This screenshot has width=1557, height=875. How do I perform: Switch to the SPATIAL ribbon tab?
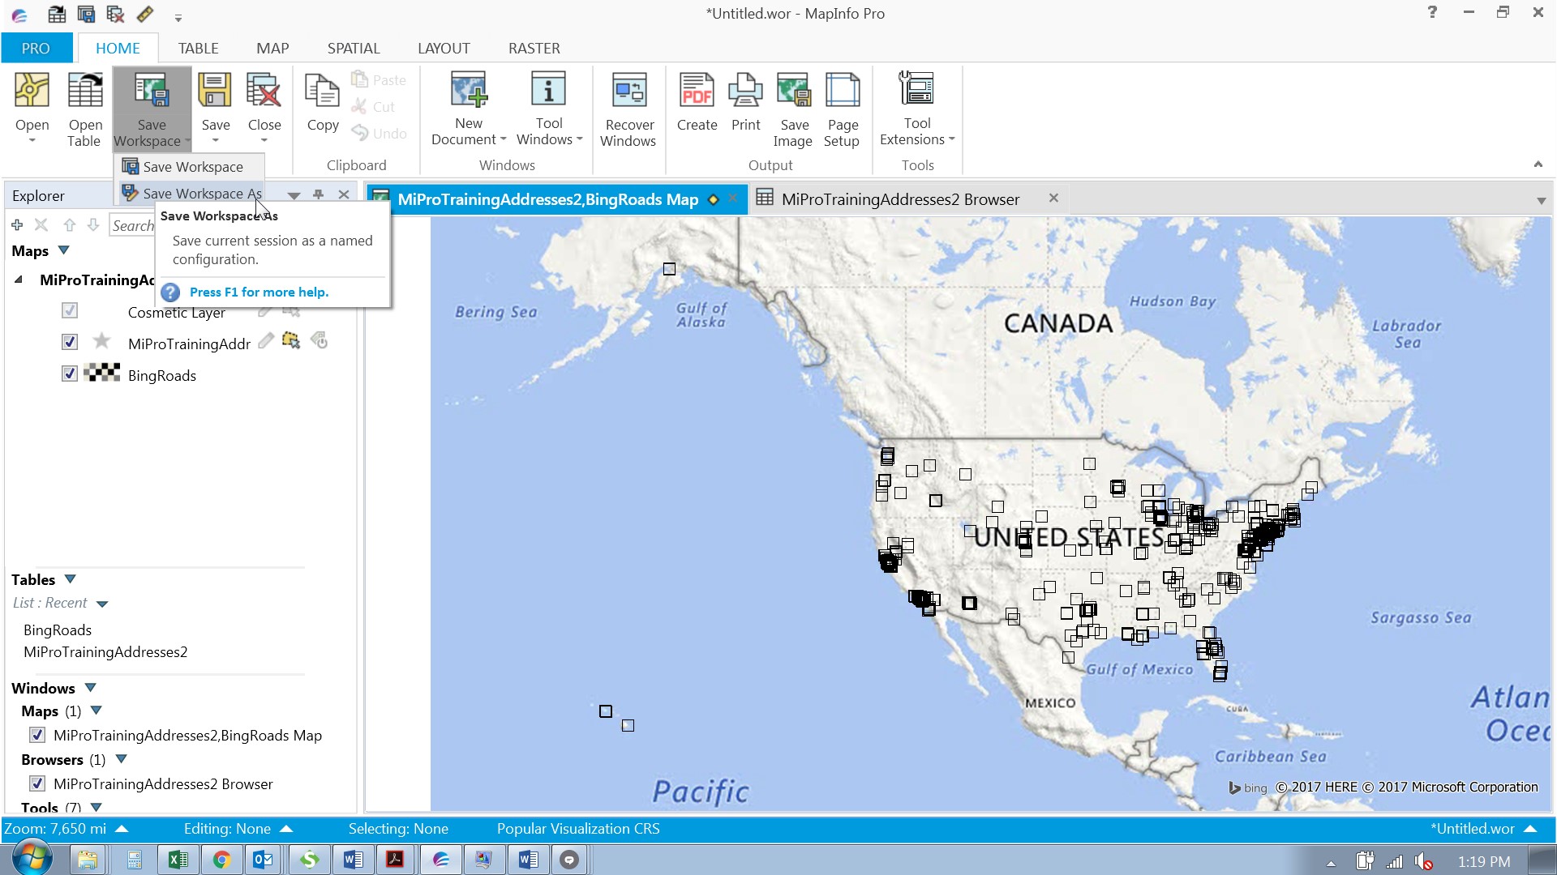(x=353, y=48)
